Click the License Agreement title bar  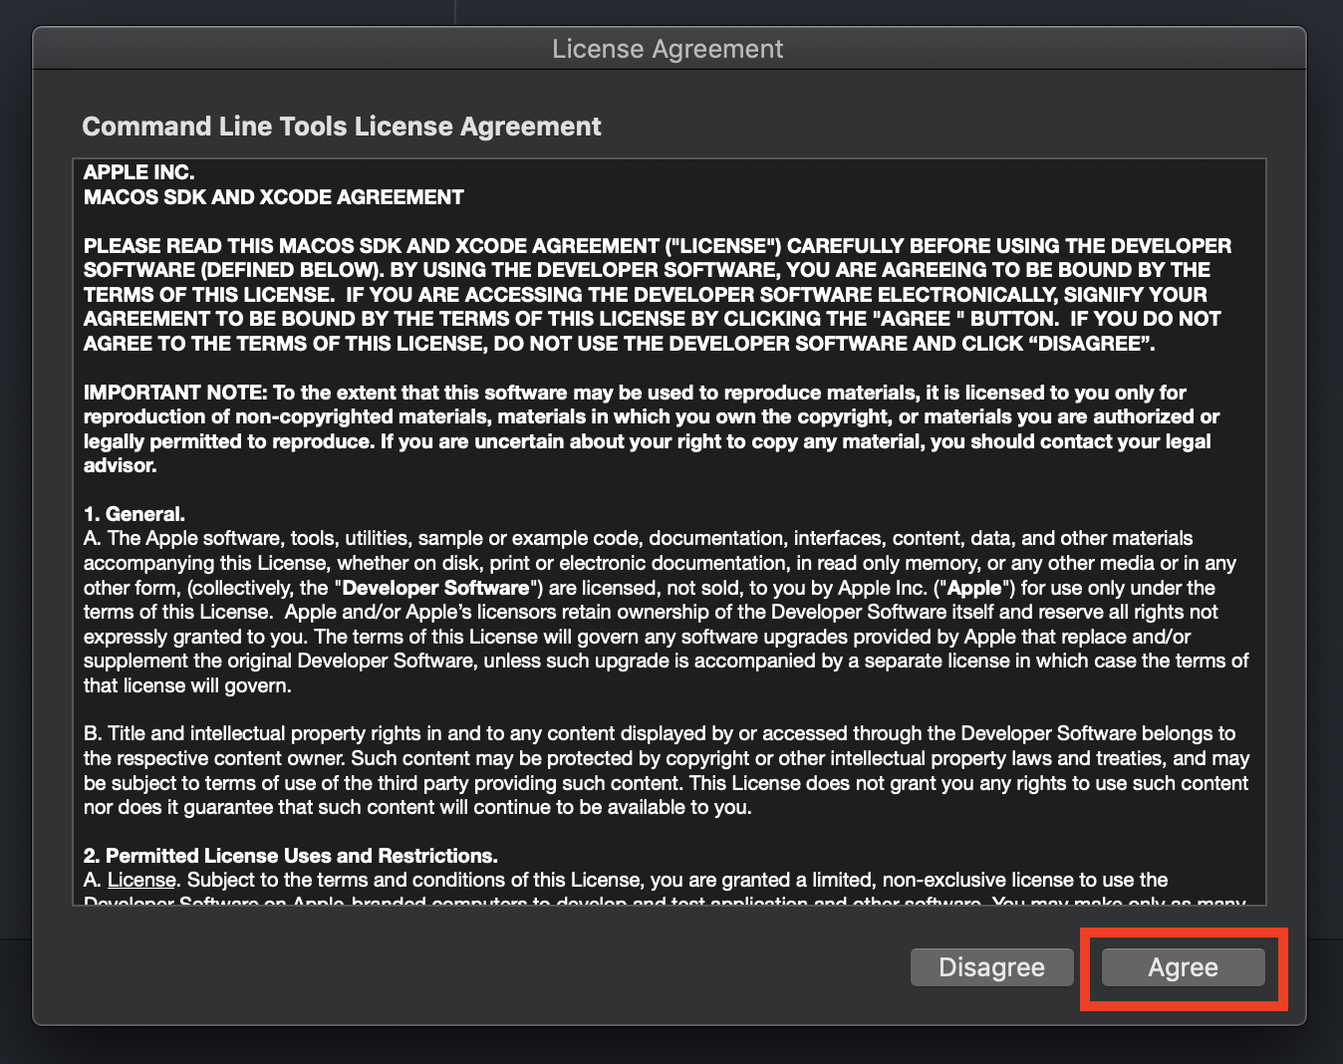[x=668, y=49]
